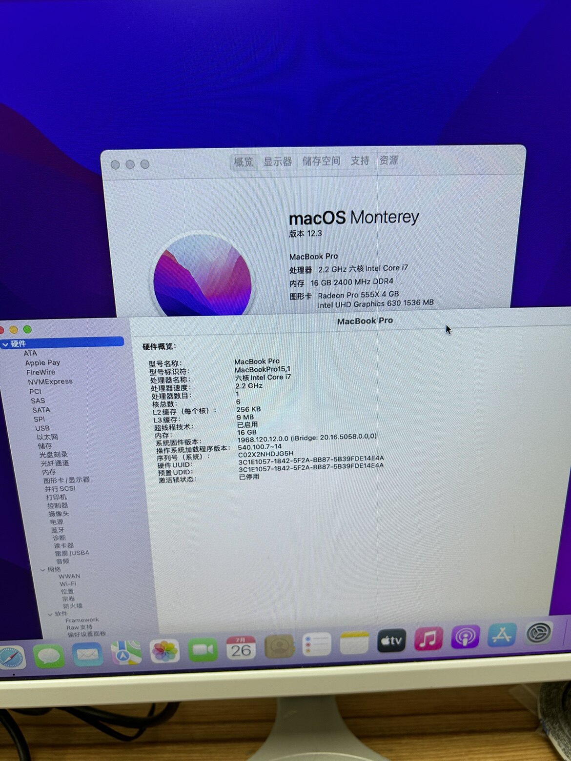Select 诊断 in the sidebar
This screenshot has height=761, width=571.
[59, 538]
